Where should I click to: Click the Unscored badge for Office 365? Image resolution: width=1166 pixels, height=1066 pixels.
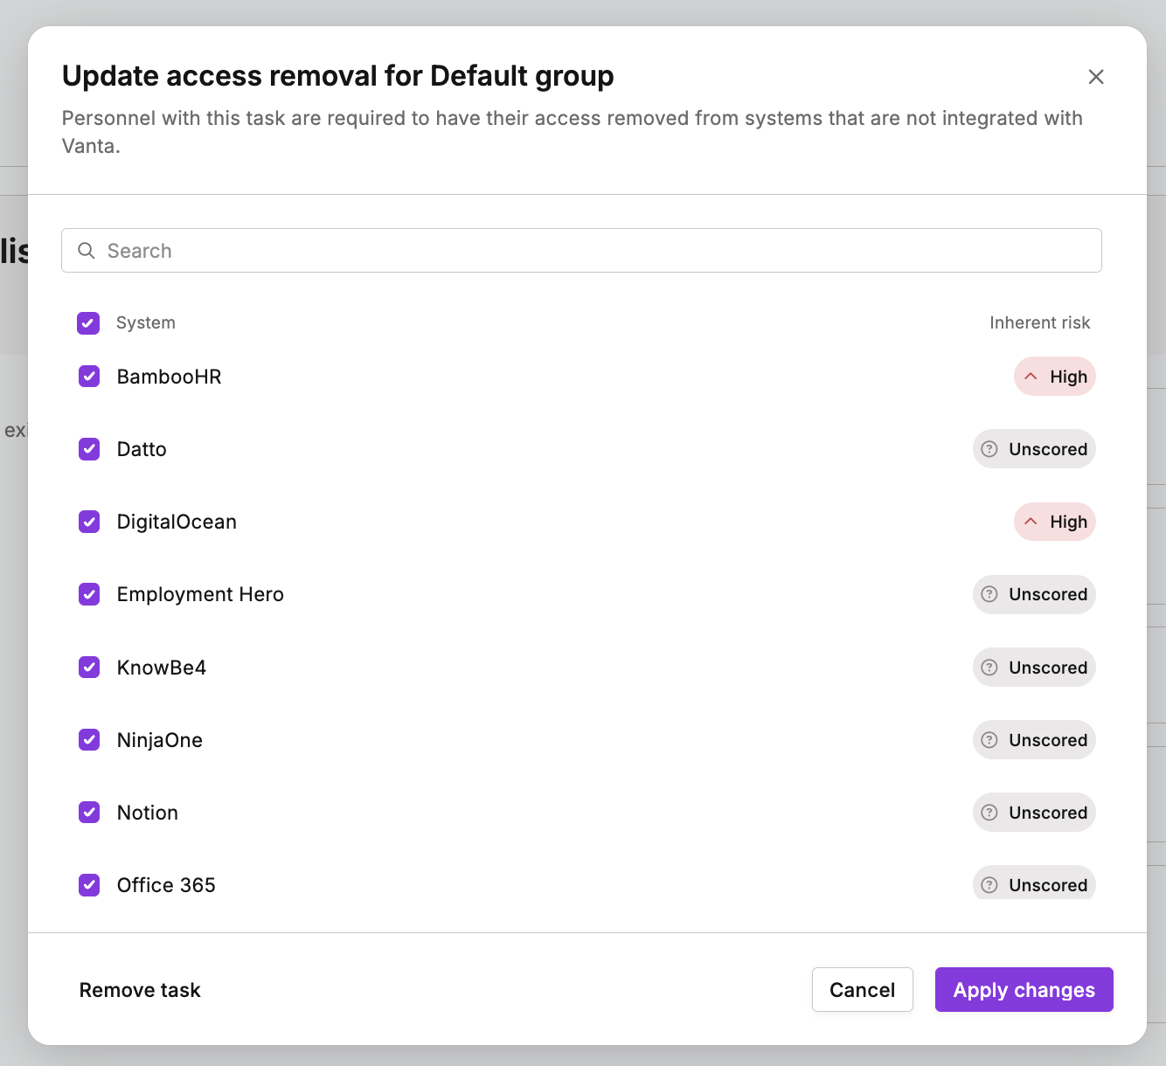[x=1034, y=883]
